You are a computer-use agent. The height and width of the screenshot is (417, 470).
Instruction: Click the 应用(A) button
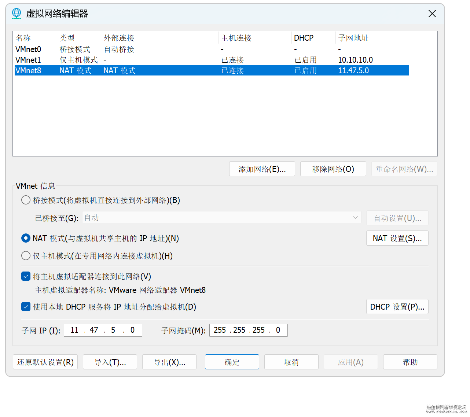tap(351, 362)
